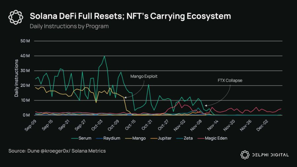Click the Serum peak near 40 M
Screen dimensions: 297x167
pyautogui.click(x=104, y=56)
